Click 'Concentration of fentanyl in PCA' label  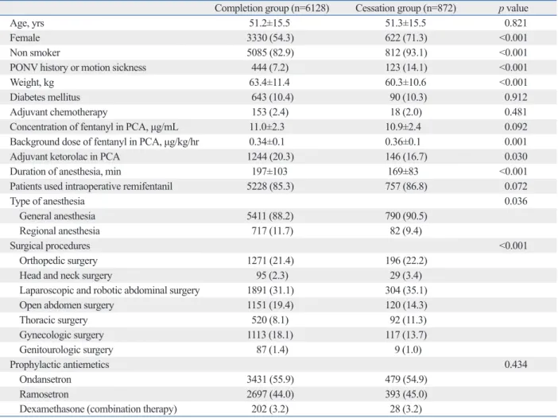94,127
